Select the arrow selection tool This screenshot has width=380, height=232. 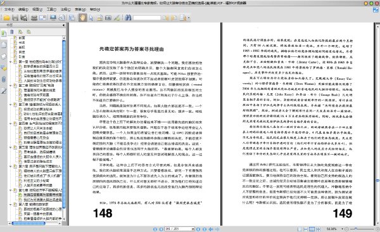(91, 18)
